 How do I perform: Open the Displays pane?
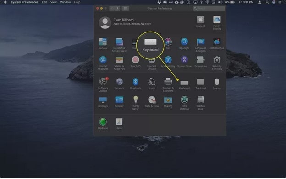(x=103, y=102)
